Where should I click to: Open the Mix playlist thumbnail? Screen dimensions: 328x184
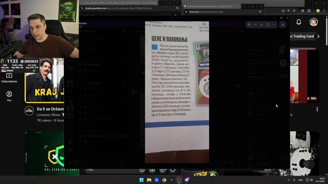tap(304, 76)
